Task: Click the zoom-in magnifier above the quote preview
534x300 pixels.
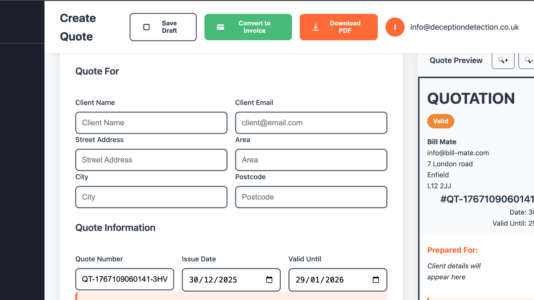Action: point(503,61)
